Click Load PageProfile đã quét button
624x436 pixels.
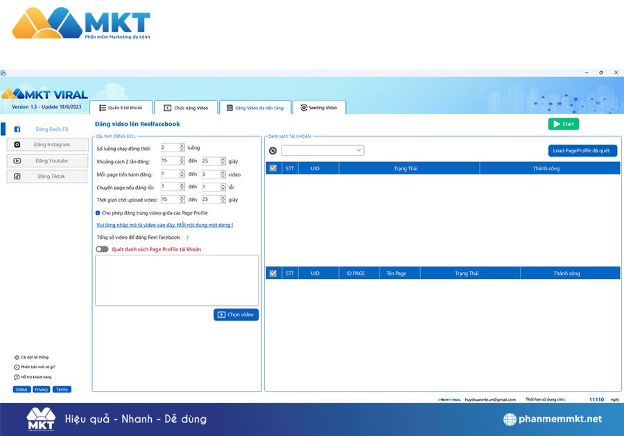point(582,150)
